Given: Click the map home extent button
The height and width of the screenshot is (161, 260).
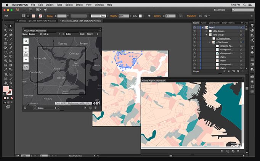Looking at the screenshot, I should 26,54.
